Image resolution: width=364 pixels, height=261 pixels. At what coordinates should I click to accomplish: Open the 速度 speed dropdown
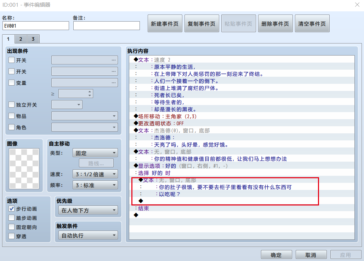(95, 174)
